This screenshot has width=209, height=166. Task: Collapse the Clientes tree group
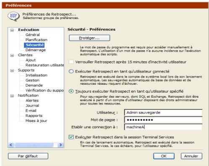12,55
